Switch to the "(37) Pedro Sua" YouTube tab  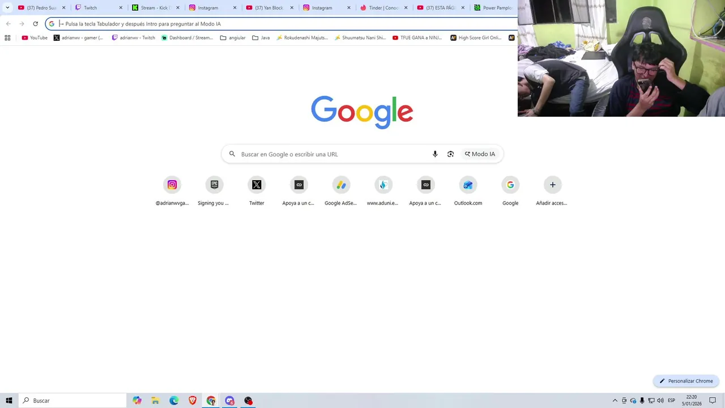[41, 8]
